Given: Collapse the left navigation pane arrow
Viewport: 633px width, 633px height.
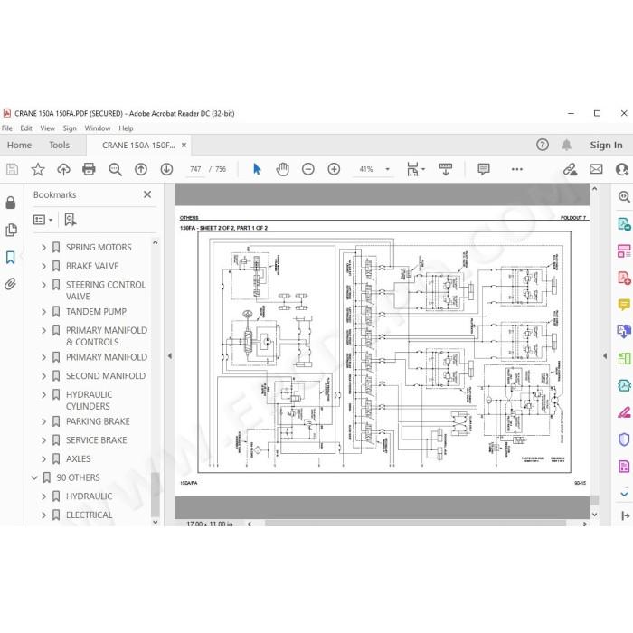Looking at the screenshot, I should click(170, 356).
